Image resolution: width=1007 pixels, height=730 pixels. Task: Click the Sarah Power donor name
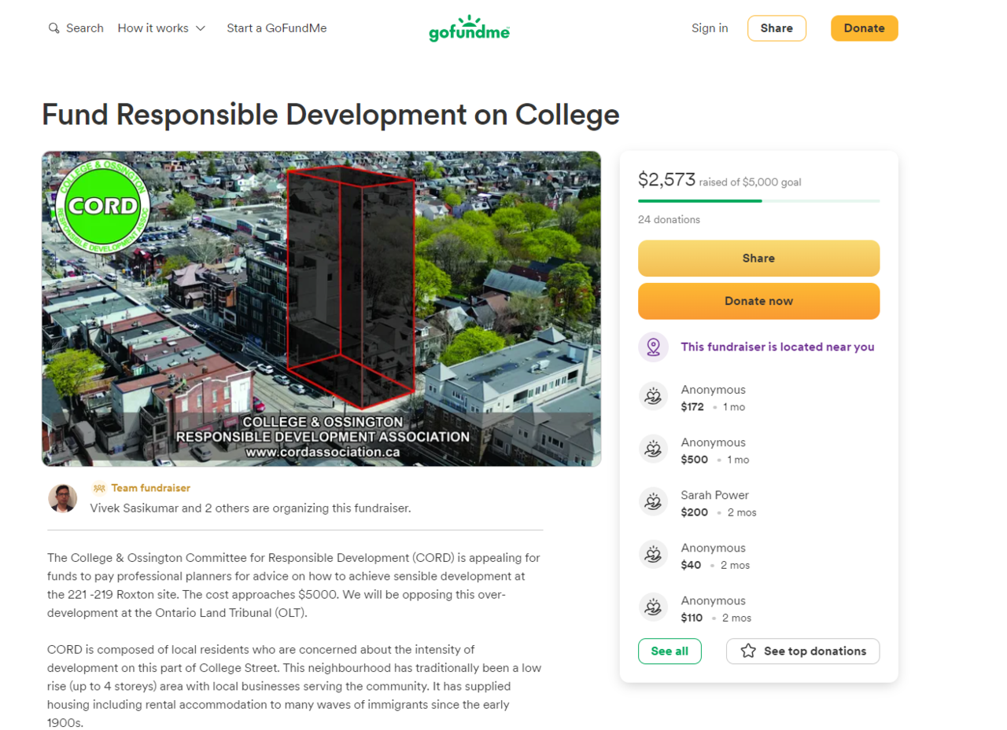click(714, 495)
